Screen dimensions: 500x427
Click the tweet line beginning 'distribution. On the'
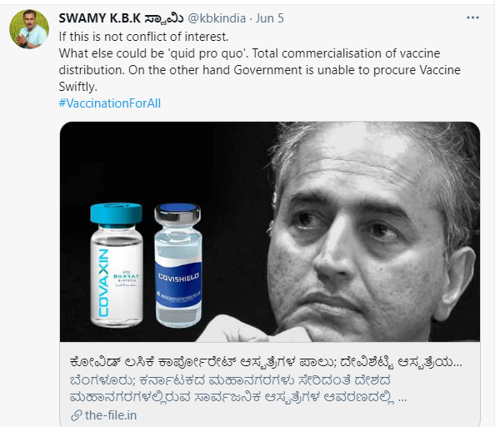[x=259, y=70]
